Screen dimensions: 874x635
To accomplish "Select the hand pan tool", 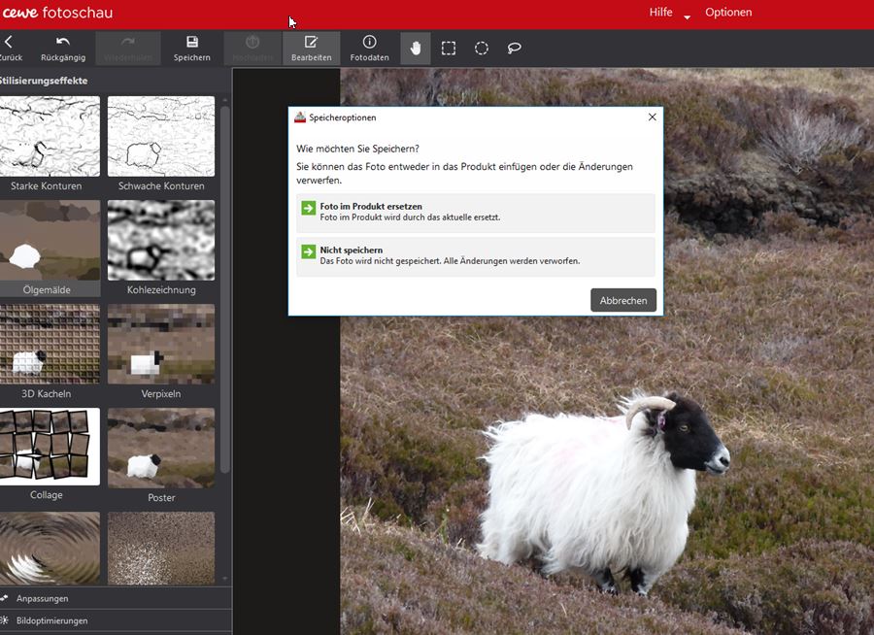I will click(x=416, y=49).
